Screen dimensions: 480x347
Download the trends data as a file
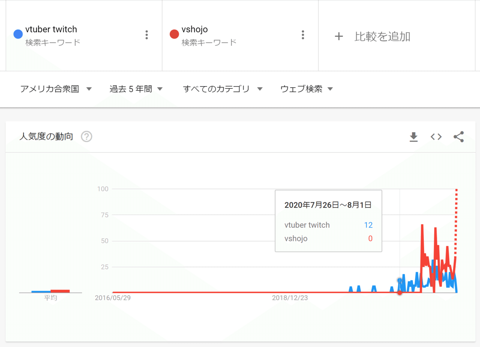[414, 137]
